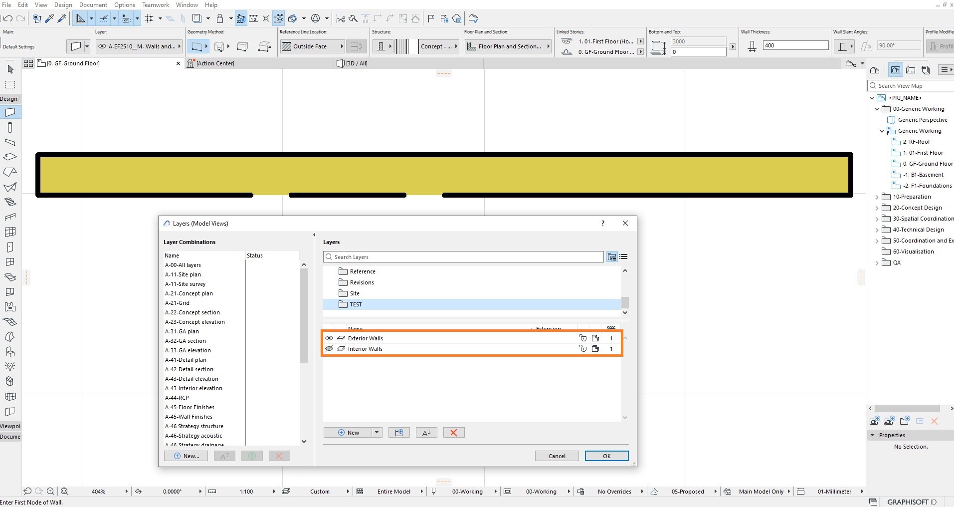Select the Curtain Wall tool

tap(10, 232)
